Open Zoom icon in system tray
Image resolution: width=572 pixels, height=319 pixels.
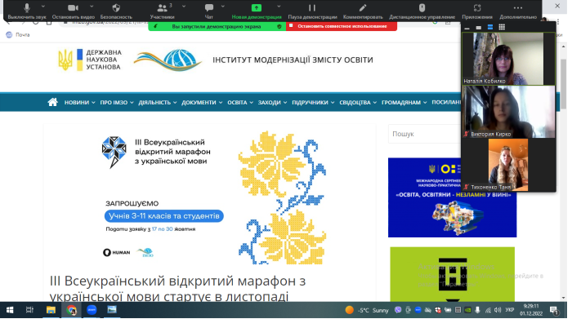(418, 310)
